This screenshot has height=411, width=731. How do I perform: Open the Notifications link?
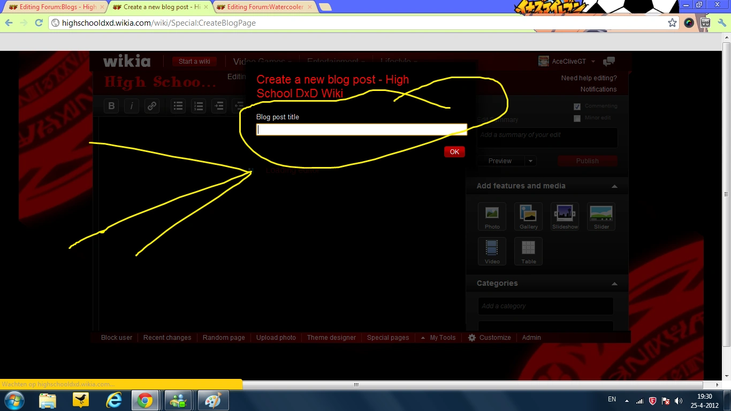pyautogui.click(x=598, y=89)
